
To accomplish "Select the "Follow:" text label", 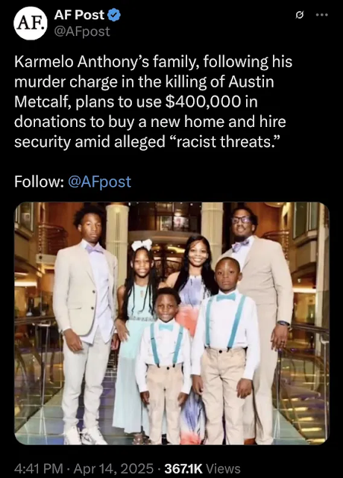I will pos(39,181).
